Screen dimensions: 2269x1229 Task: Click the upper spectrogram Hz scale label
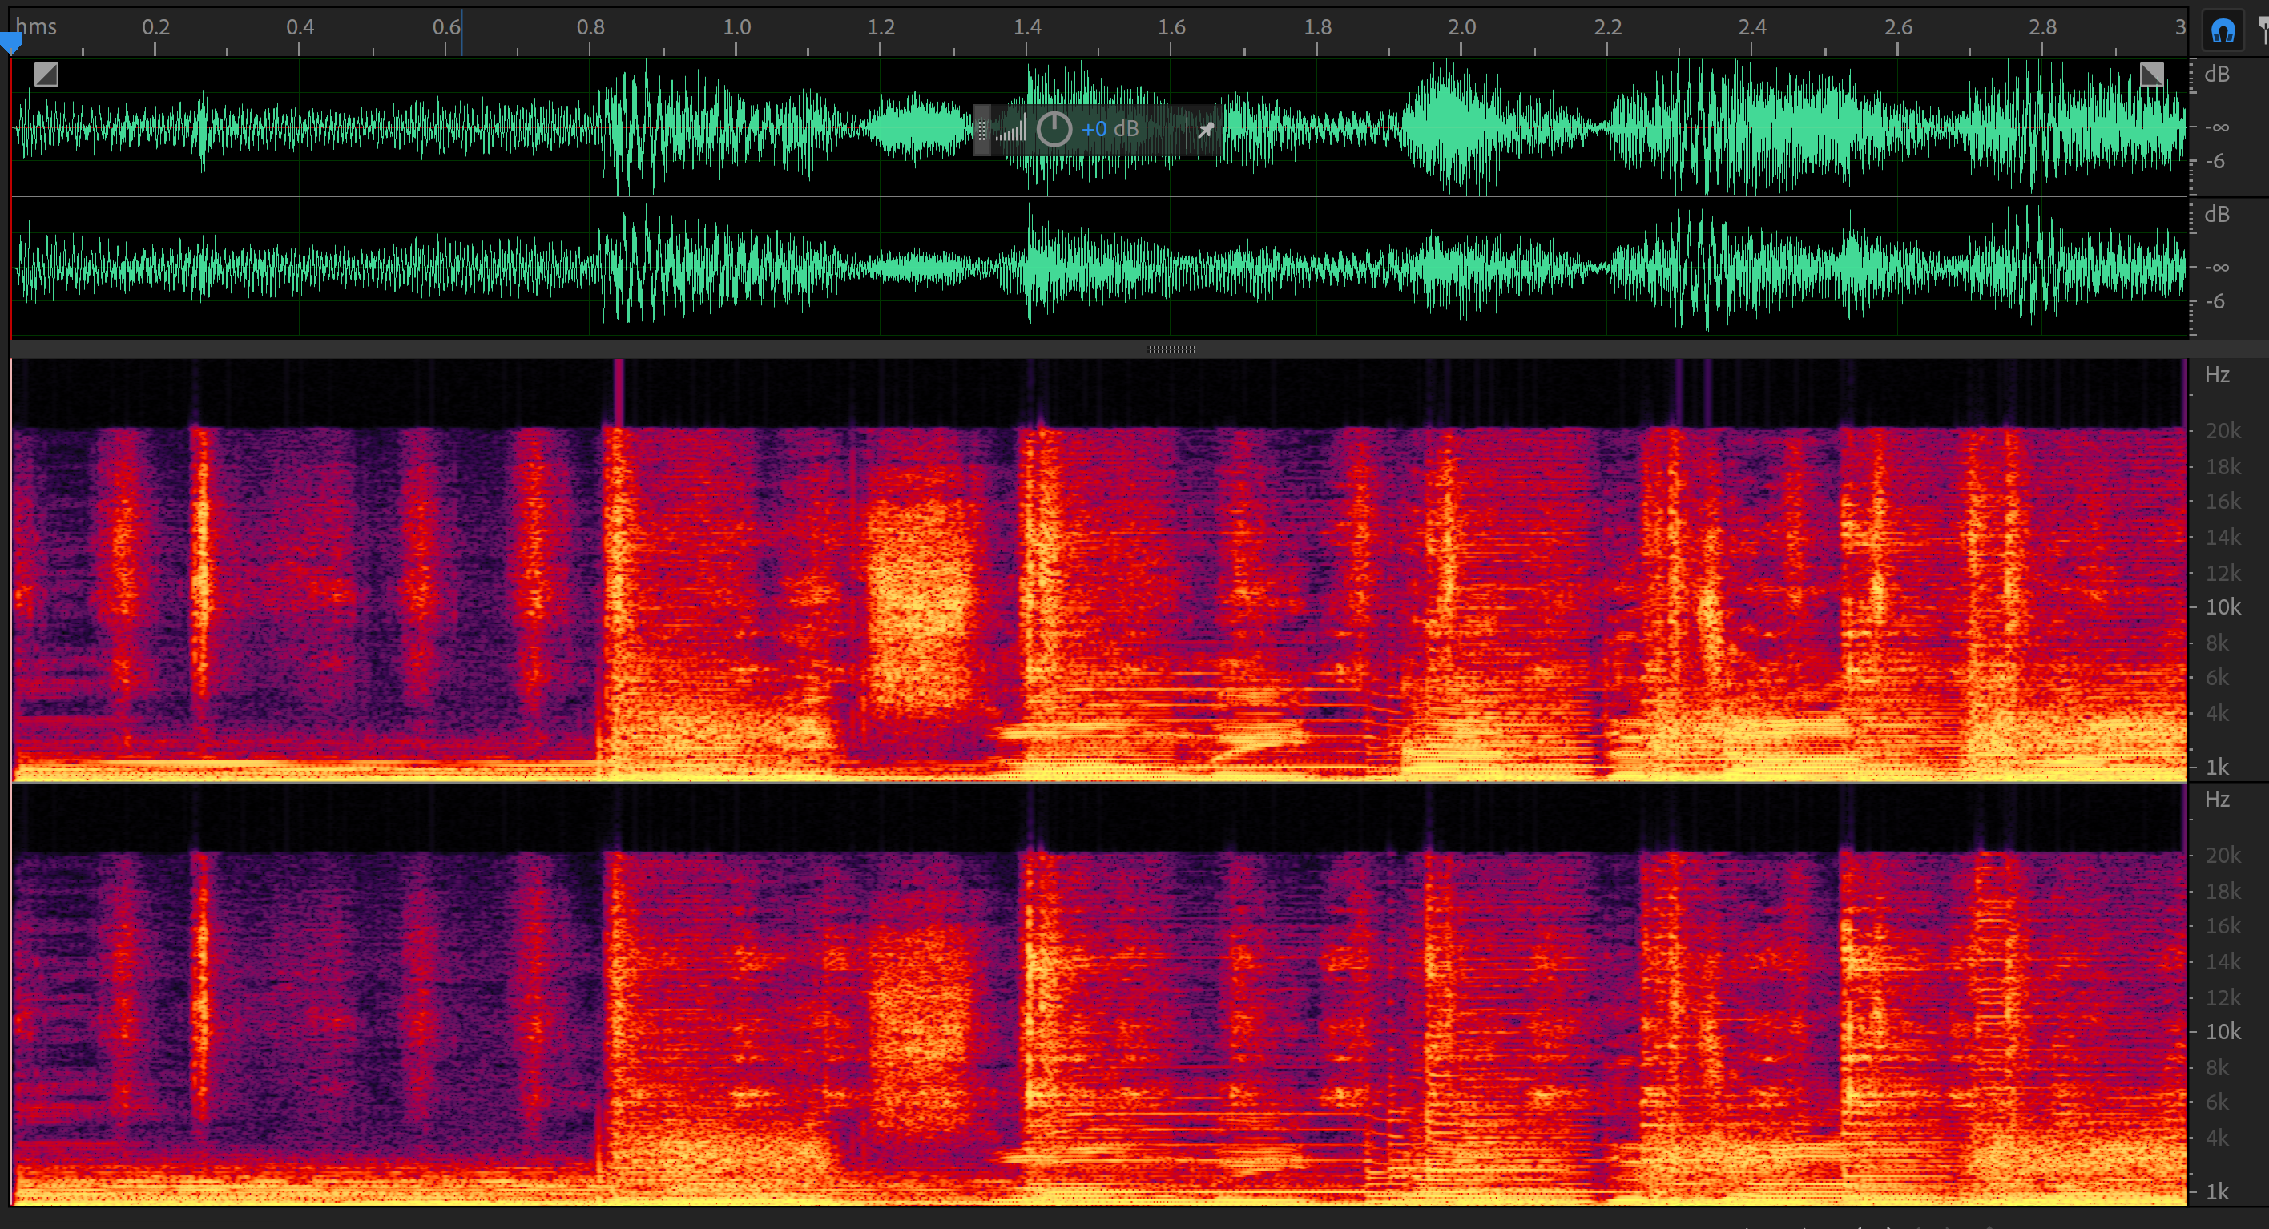[x=2216, y=374]
